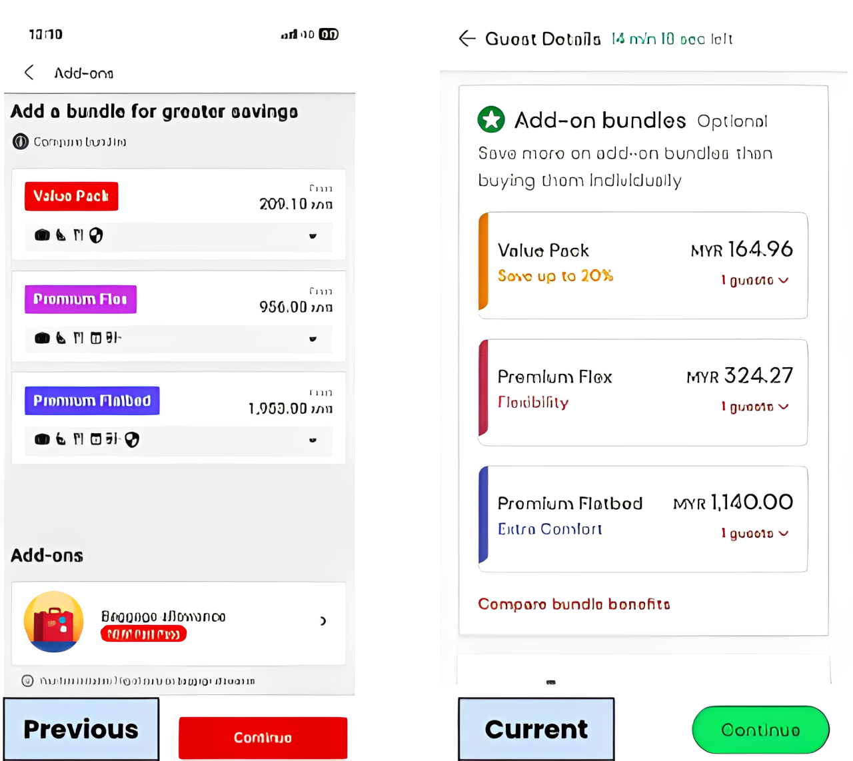This screenshot has width=853, height=761.
Task: Expand the purple Premium Flex details arrow
Action: (313, 339)
